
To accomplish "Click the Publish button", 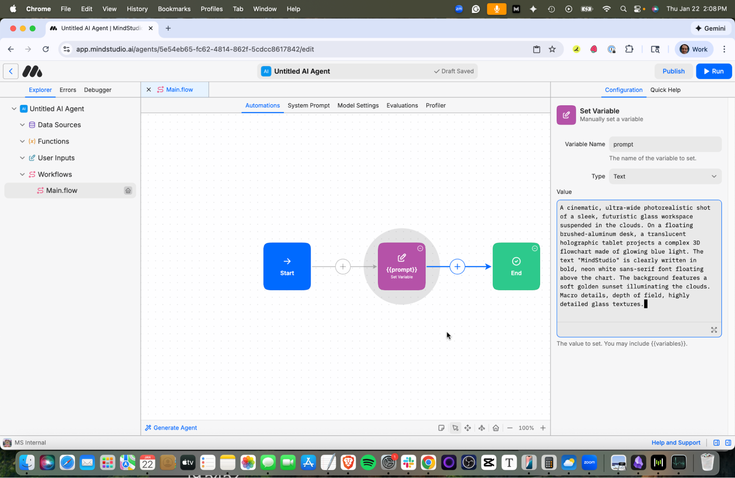I will [673, 71].
